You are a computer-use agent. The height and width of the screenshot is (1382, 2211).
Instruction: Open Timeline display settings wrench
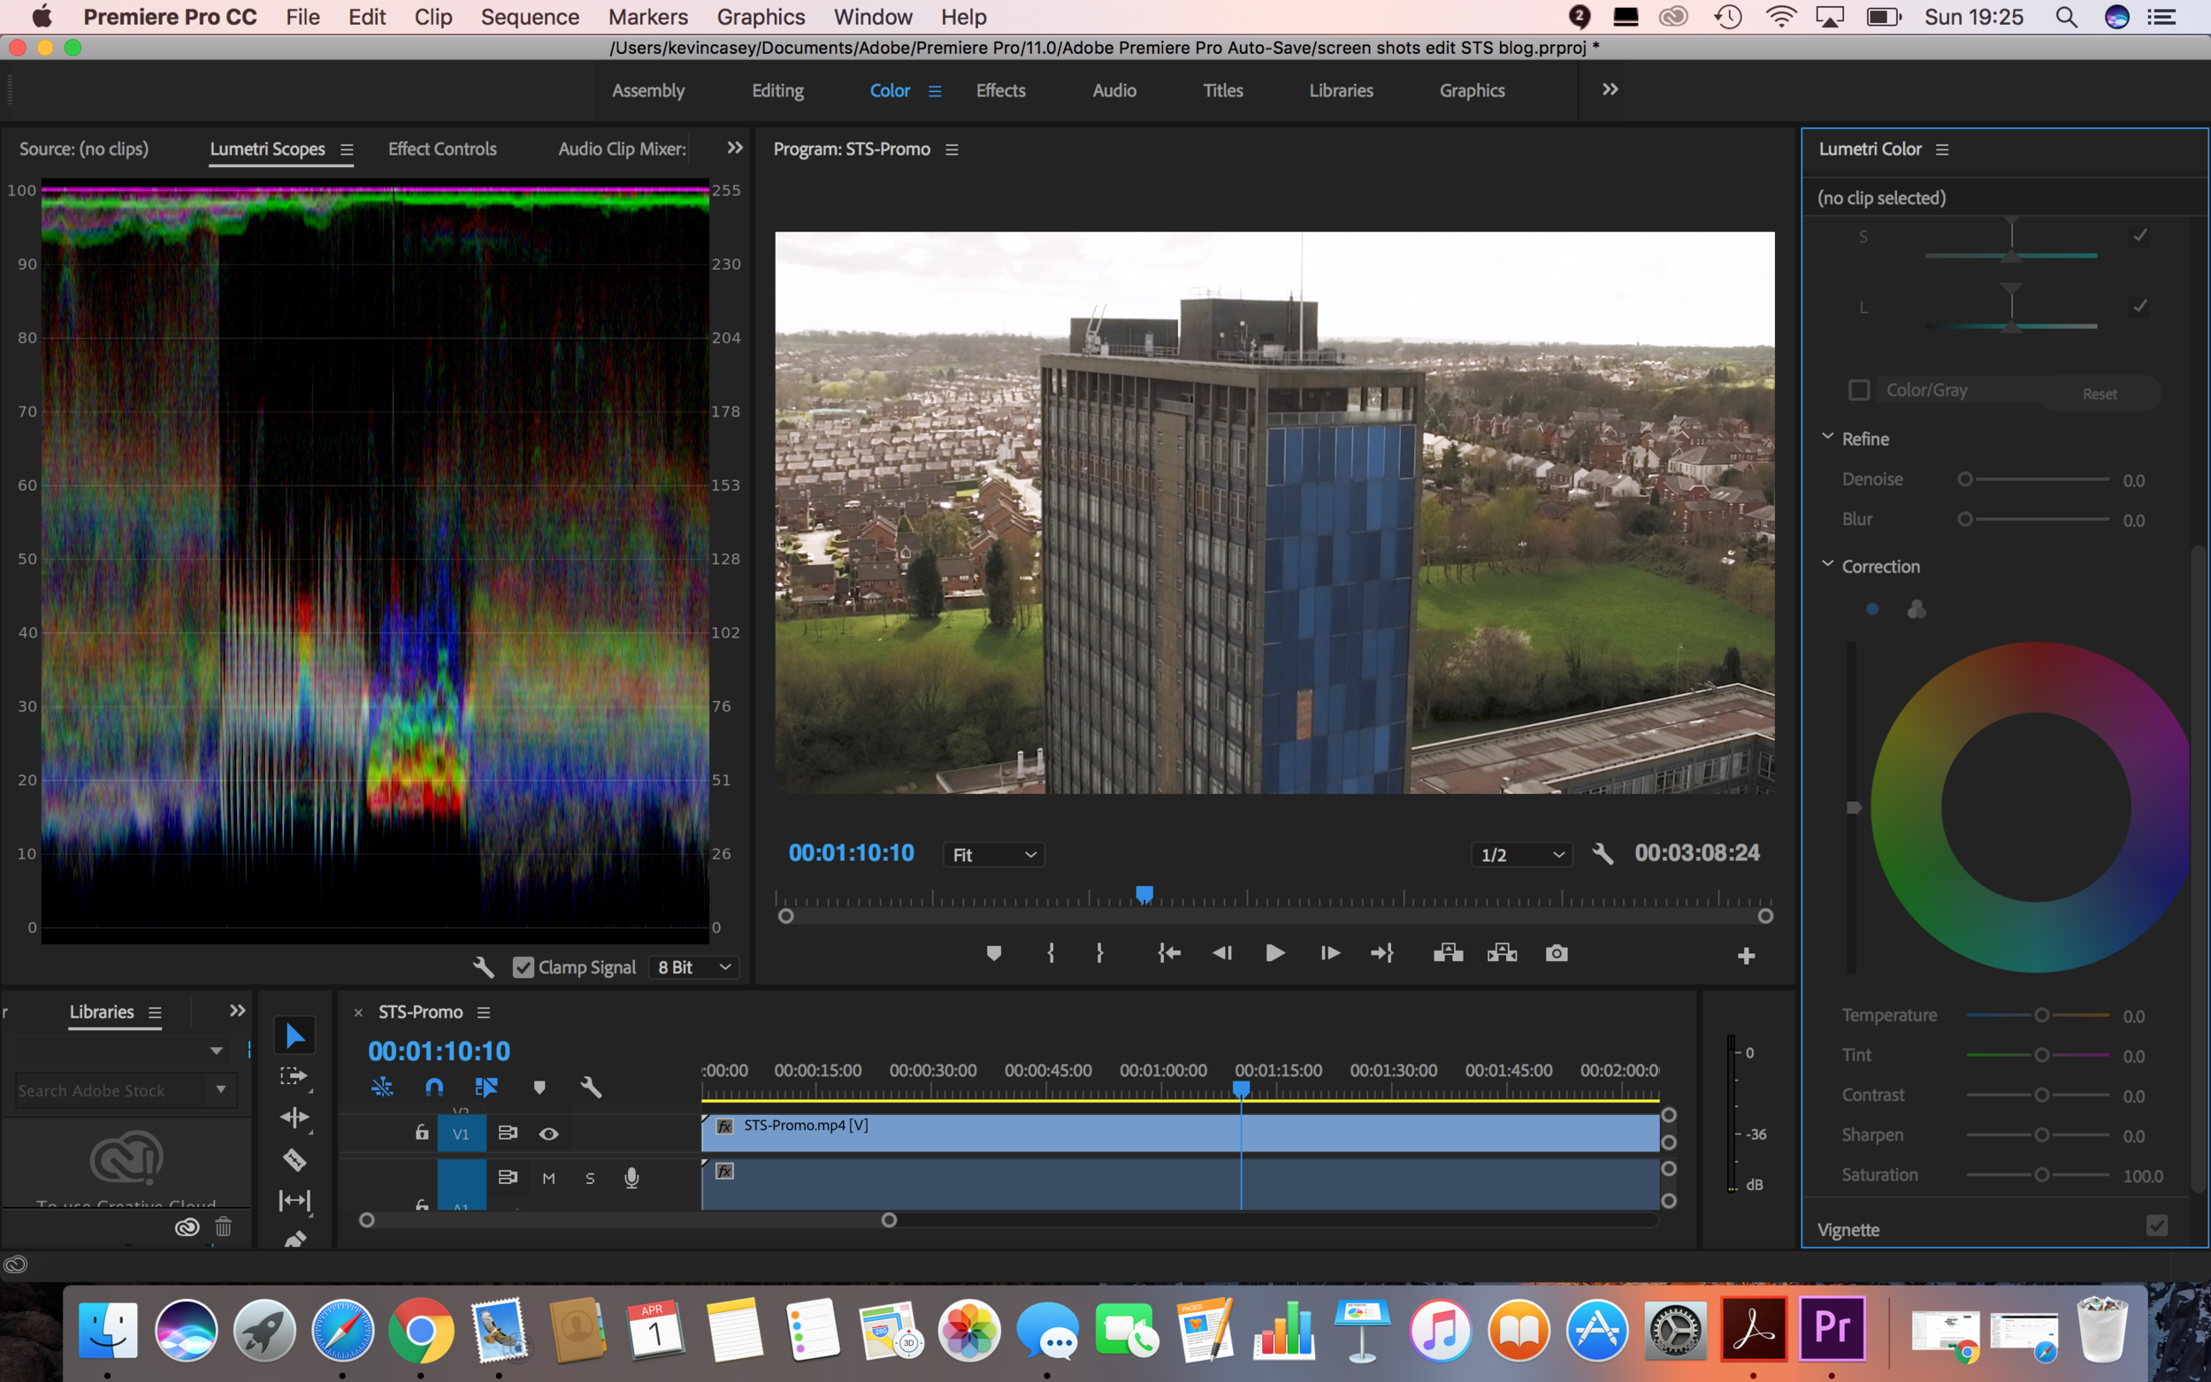tap(591, 1087)
